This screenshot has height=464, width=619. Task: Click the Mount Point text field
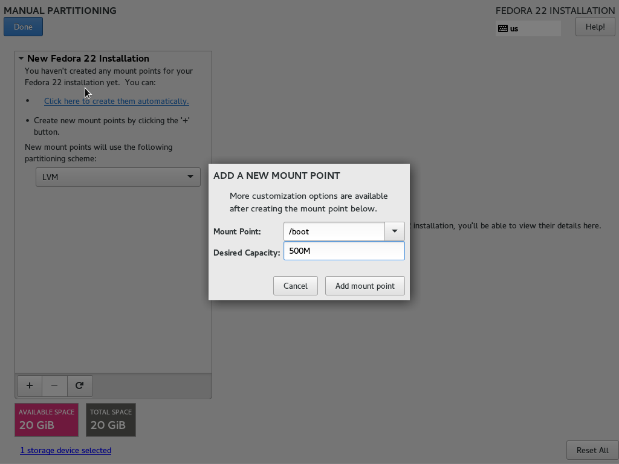coord(334,231)
